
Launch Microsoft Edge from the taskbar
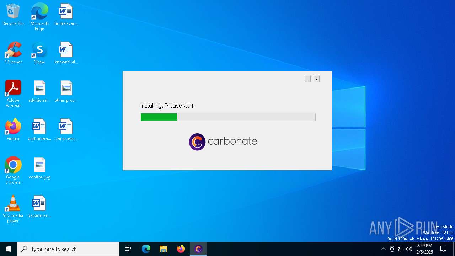pyautogui.click(x=146, y=249)
